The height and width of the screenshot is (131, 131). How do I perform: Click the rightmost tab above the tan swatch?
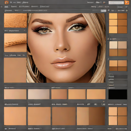(x=24, y=55)
